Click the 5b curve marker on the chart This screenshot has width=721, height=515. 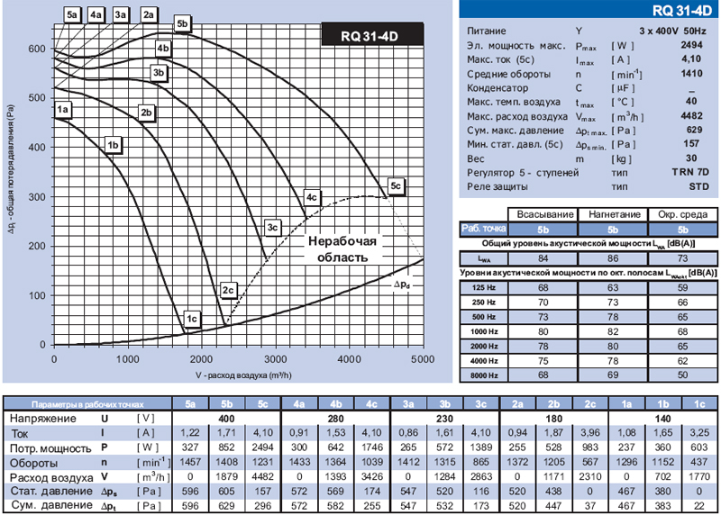183,23
